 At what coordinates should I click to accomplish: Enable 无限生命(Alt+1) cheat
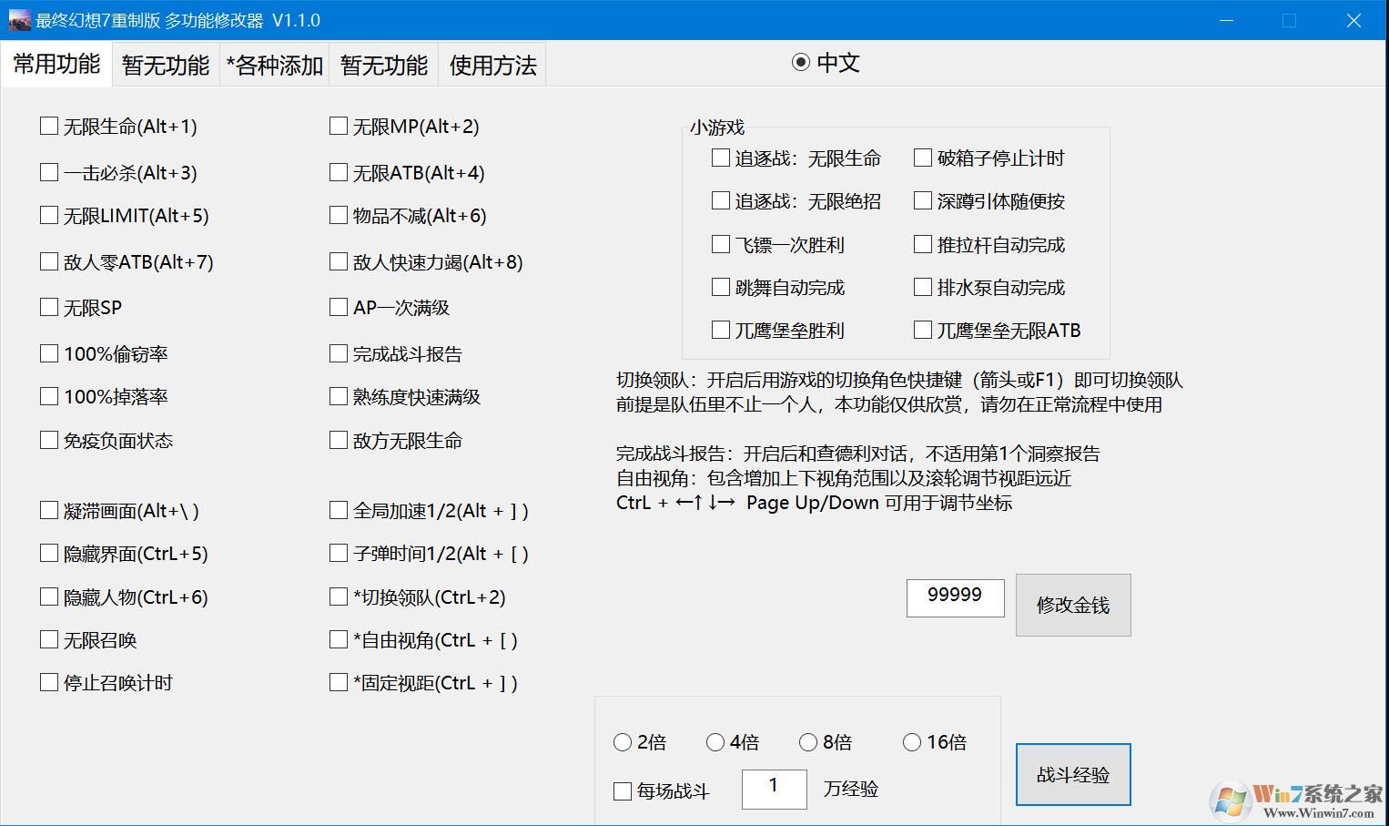[x=49, y=126]
